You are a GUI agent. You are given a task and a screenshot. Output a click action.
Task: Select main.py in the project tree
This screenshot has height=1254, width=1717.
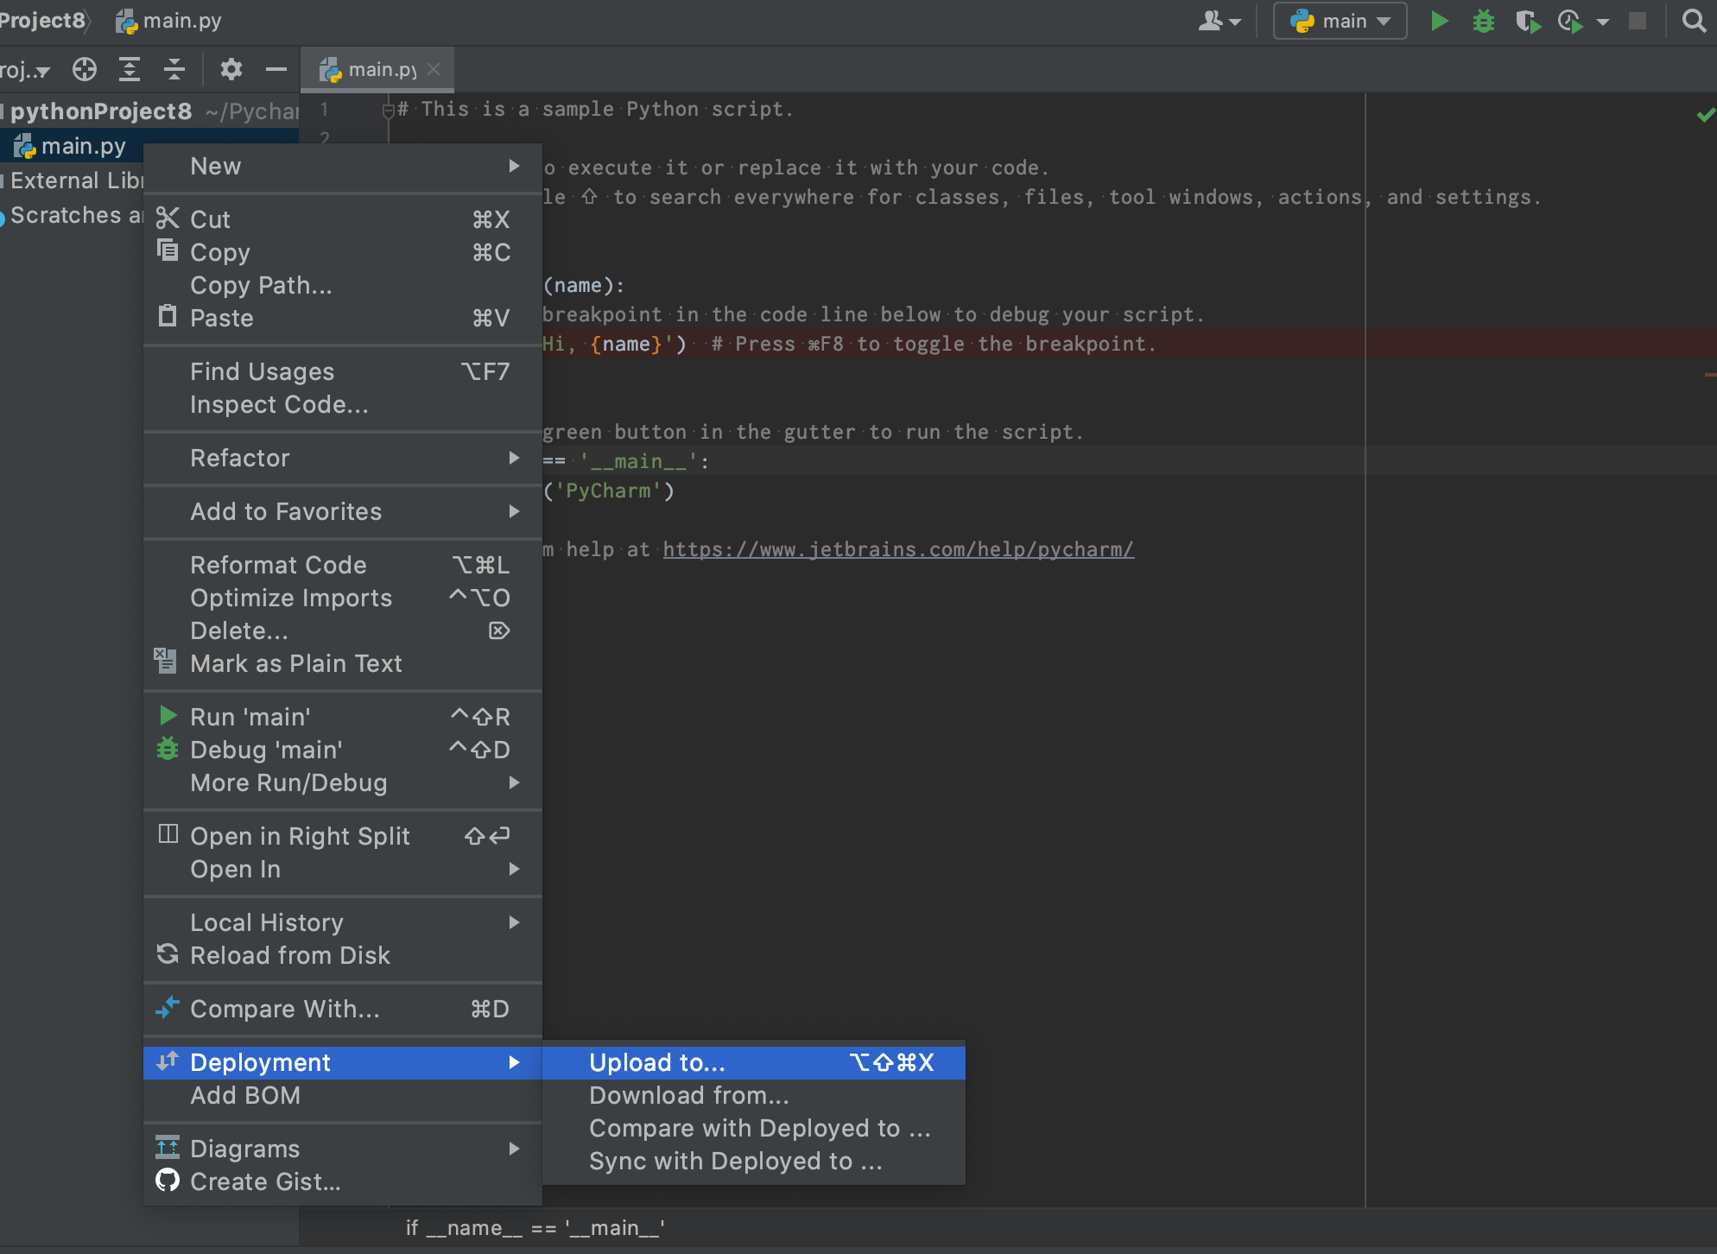[x=83, y=146]
